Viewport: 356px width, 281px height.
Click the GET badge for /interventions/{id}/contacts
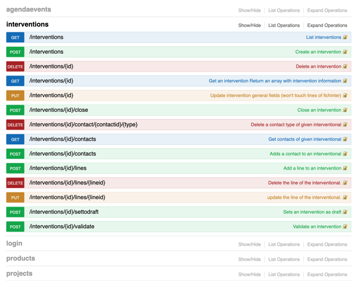(x=15, y=139)
